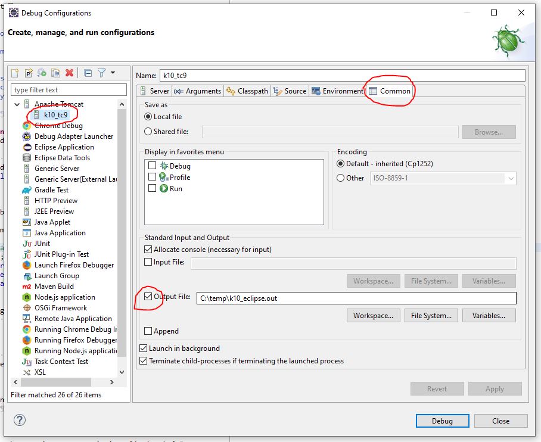
Task: Select Local file radio button
Action: point(148,117)
